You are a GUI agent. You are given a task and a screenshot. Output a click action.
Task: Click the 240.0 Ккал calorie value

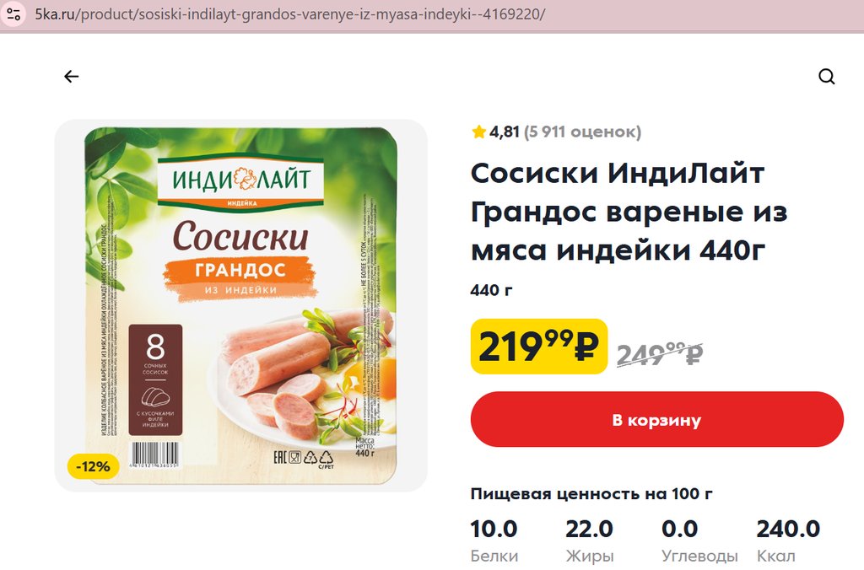click(x=788, y=540)
